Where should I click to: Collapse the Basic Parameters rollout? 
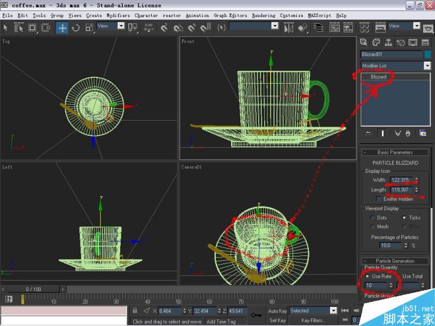[395, 152]
